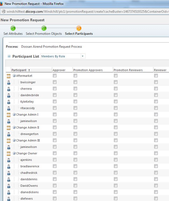Click the user icon beside bwissinger
Viewport: 169px width, 201px height.
click(9, 82)
